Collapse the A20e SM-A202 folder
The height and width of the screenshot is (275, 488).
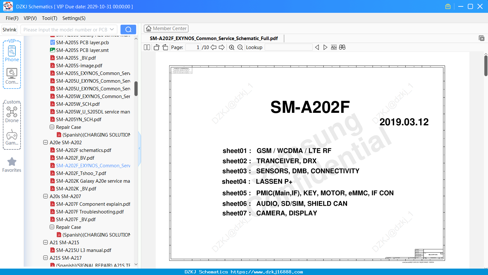point(45,142)
